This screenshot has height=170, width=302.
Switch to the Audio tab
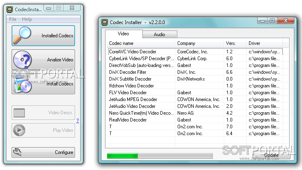pyautogui.click(x=160, y=34)
